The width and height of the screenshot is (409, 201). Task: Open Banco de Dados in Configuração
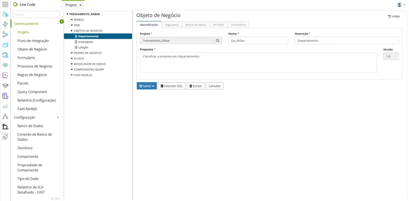coord(30,126)
